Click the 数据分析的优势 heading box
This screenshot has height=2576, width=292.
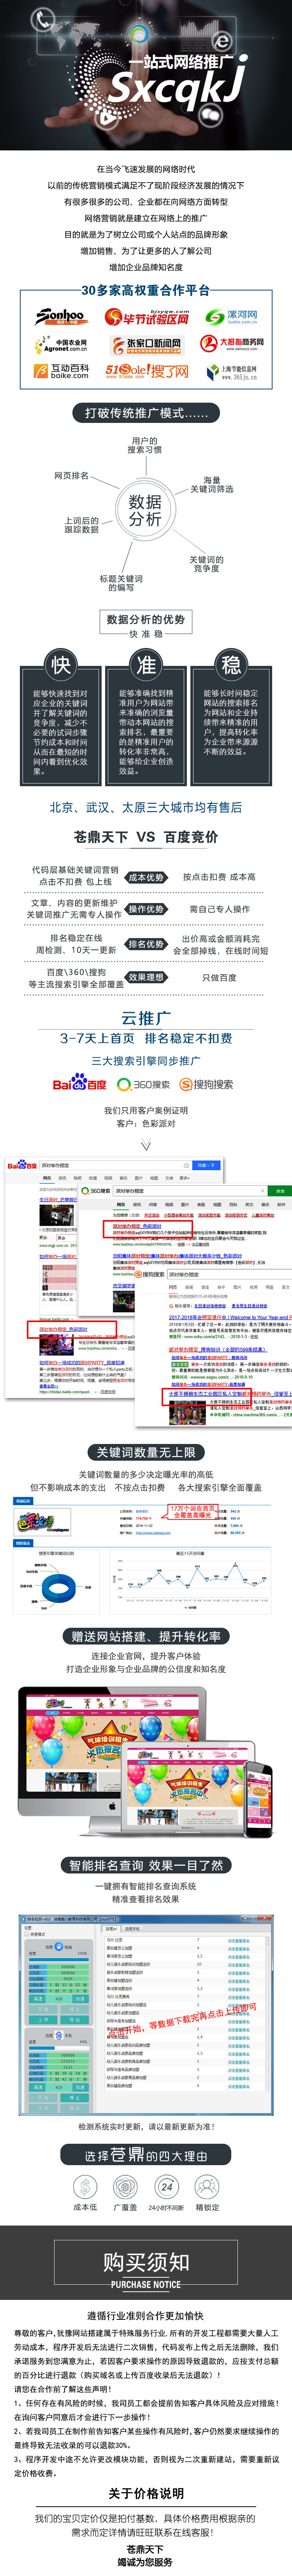[146, 620]
